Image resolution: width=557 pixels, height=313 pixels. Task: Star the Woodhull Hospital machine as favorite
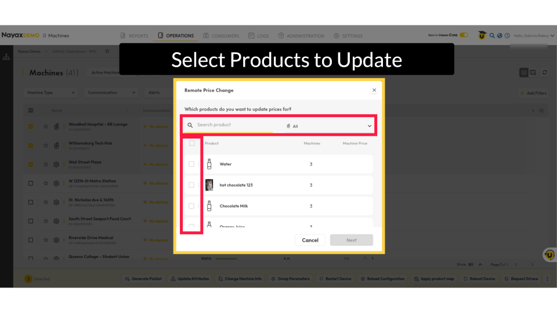point(46,126)
